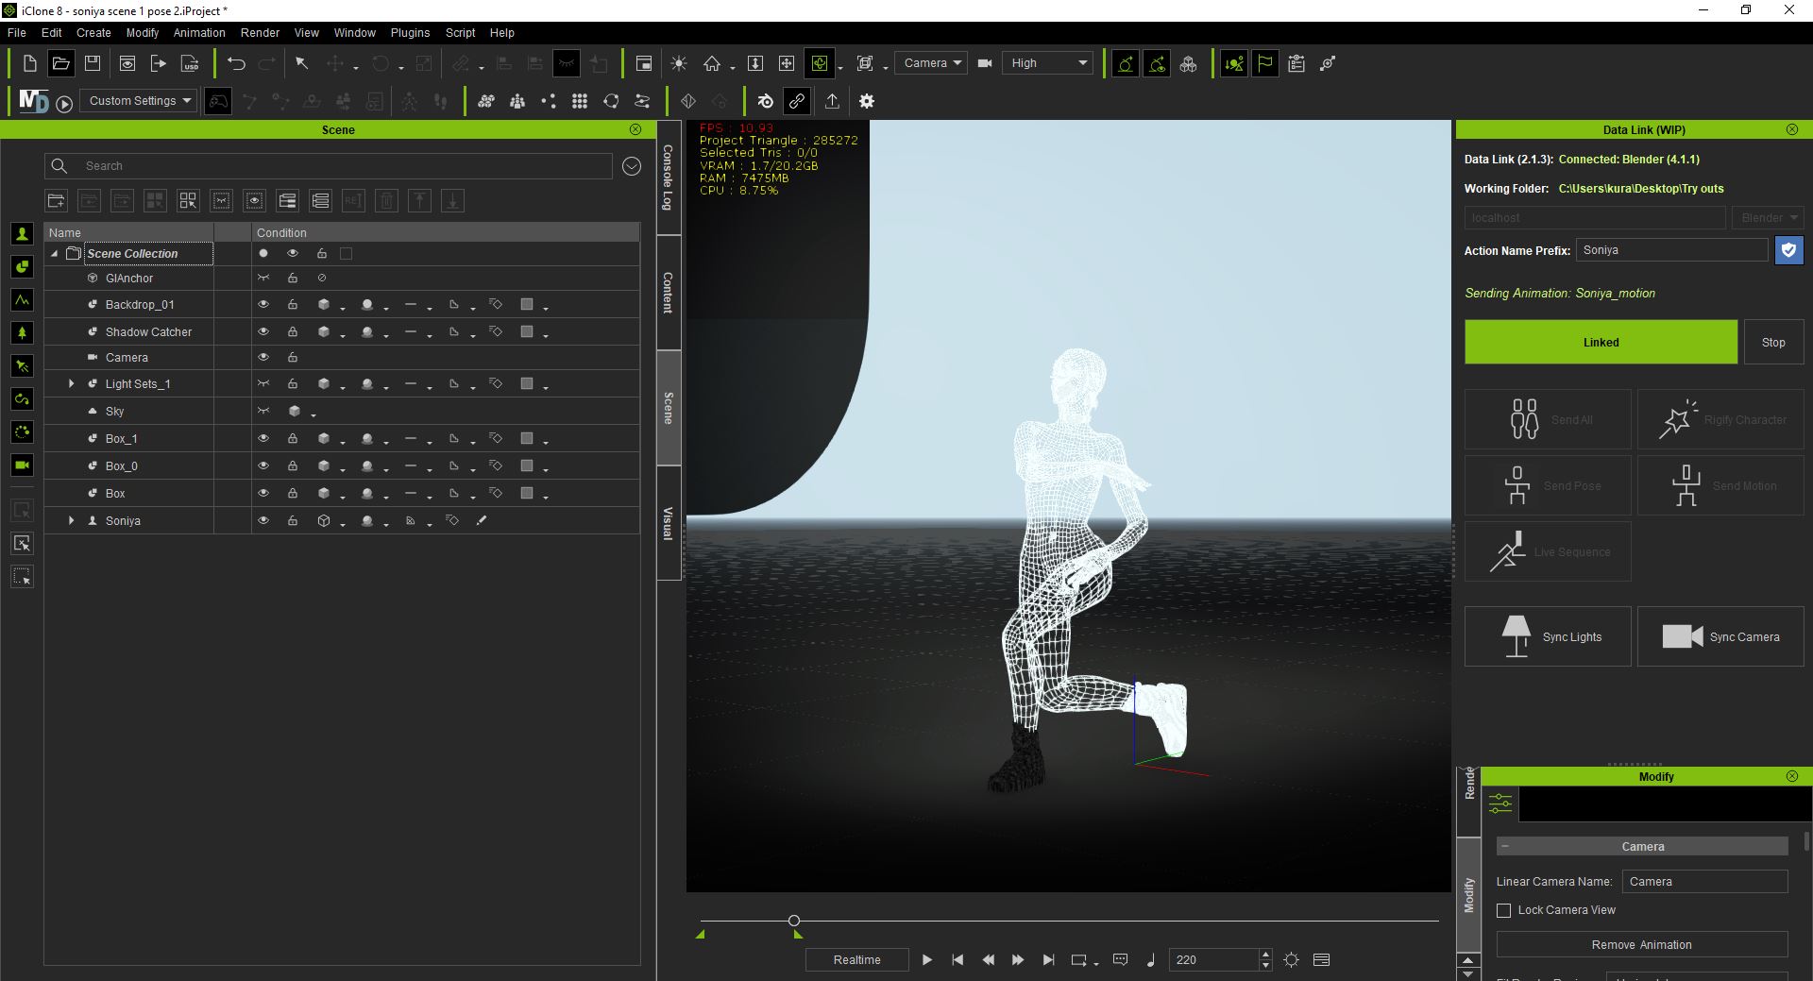Click the Realtime button
The width and height of the screenshot is (1813, 981).
[x=856, y=959]
